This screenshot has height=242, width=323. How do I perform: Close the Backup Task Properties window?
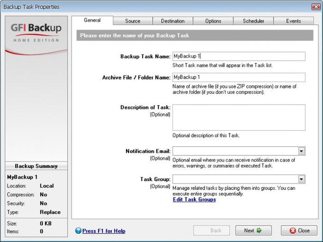[315, 7]
